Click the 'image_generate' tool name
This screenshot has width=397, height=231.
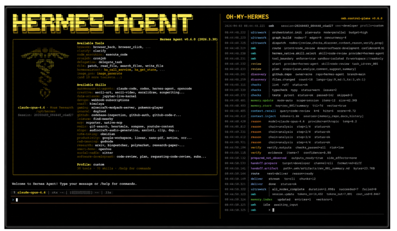click(109, 73)
